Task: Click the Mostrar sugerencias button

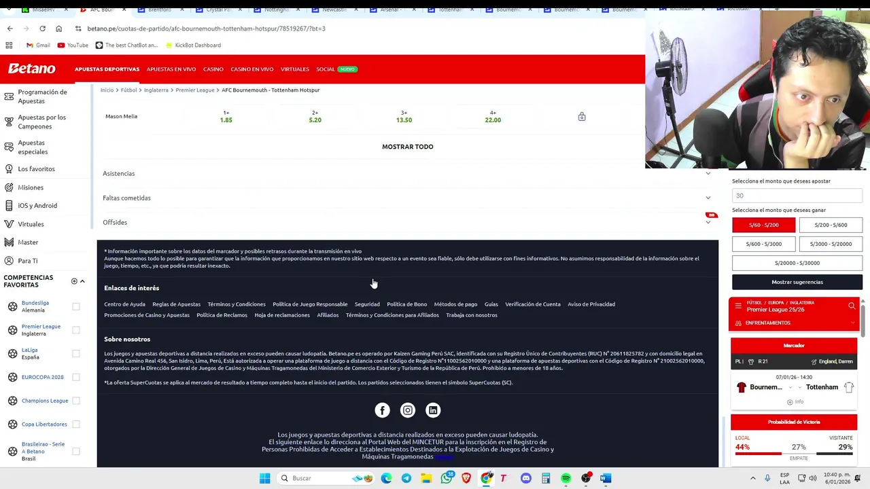Action: click(x=797, y=282)
